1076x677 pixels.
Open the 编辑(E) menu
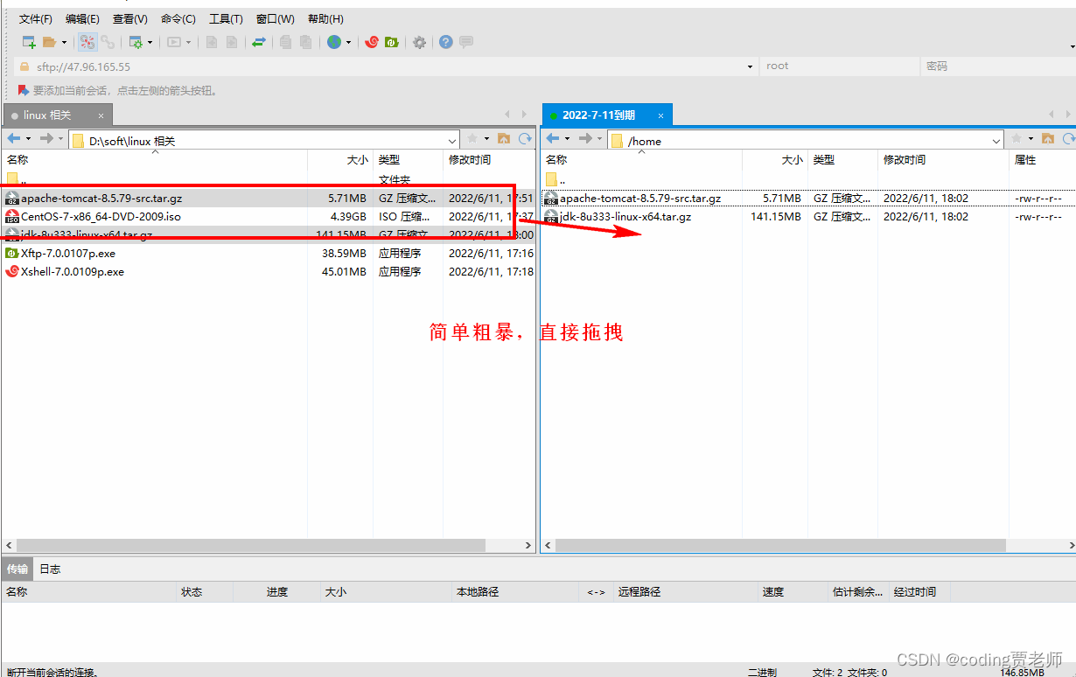coord(82,19)
